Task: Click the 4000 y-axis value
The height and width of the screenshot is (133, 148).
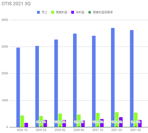Action: click(x=5, y=20)
